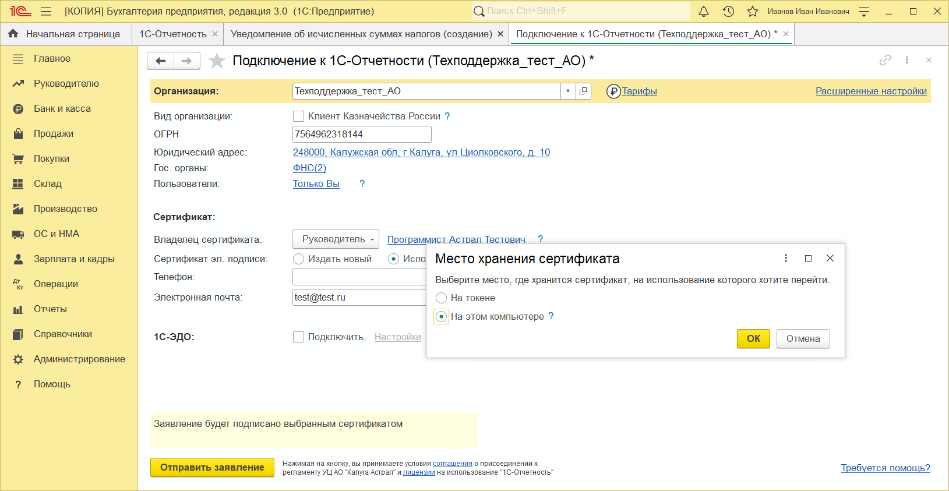The image size is (949, 491).
Task: Open dialog three-dot menu in Место хранения сертификата
Action: click(786, 258)
